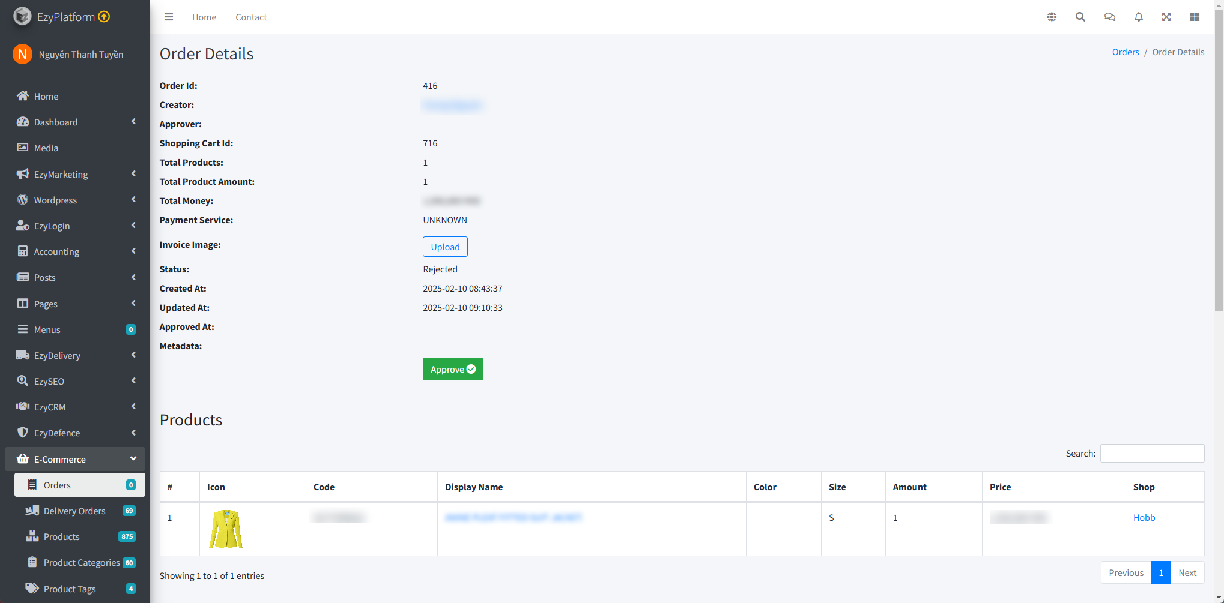Viewport: 1224px width, 603px height.
Task: Open Product Categories in sidebar
Action: pos(80,562)
